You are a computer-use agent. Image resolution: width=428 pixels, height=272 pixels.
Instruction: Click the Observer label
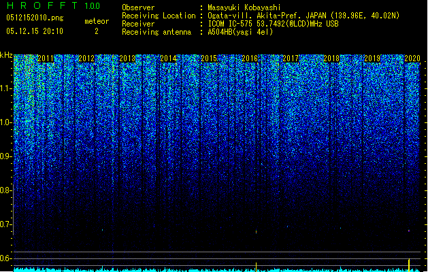[x=138, y=7]
